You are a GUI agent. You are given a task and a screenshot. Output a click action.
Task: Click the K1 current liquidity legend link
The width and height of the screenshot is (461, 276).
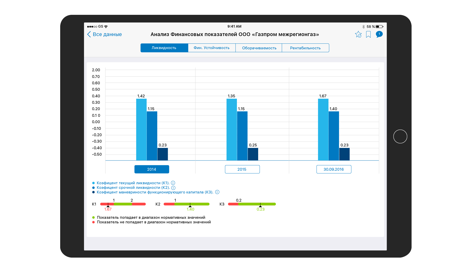pos(133,183)
